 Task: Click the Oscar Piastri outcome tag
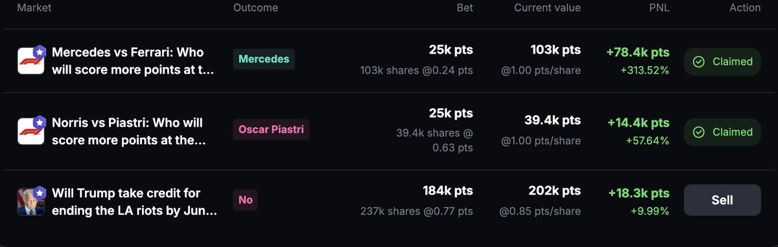271,129
